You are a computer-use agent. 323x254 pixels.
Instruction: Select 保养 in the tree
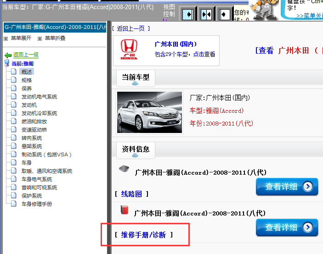27,88
